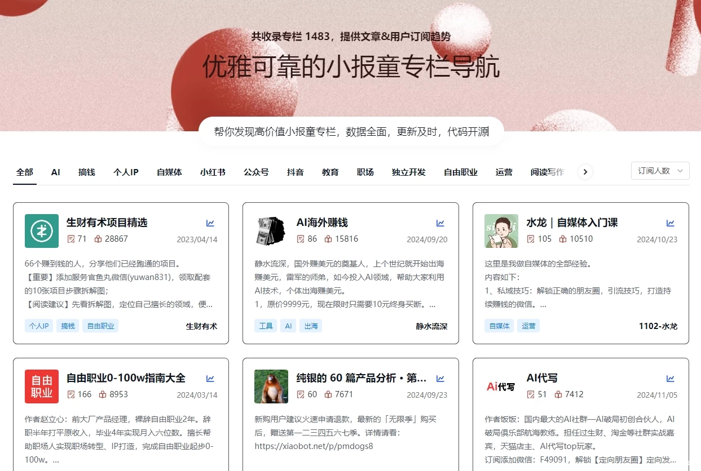The width and height of the screenshot is (701, 471).
Task: Click the trend chart icon on AI代写 card
Action: tap(669, 379)
